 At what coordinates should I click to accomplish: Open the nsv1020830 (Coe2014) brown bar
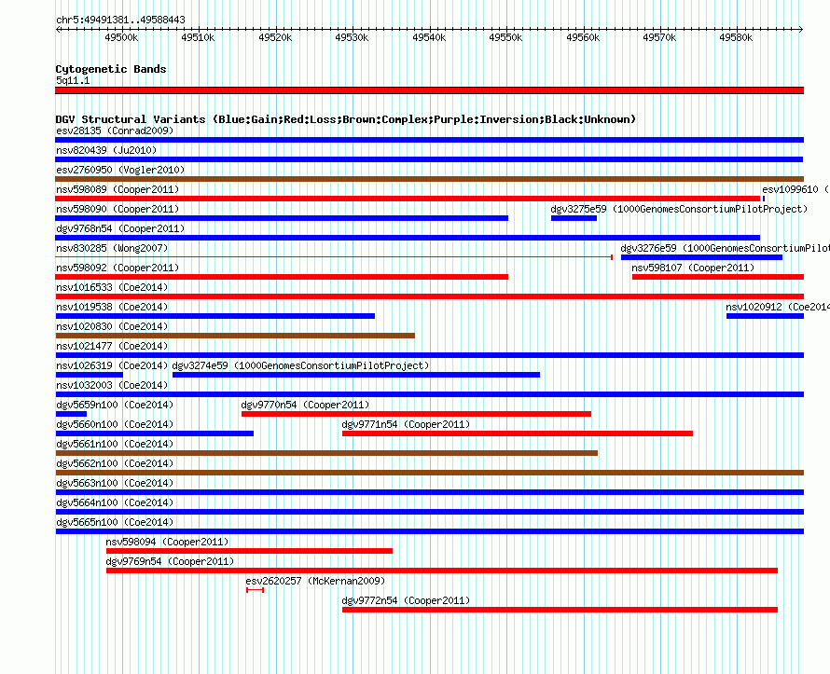pos(235,336)
